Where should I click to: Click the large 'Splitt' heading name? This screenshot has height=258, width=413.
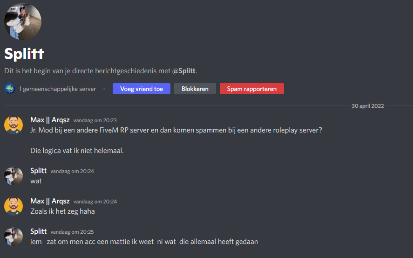(x=24, y=54)
